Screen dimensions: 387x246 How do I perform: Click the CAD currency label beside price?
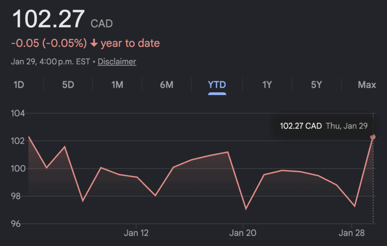coord(102,24)
